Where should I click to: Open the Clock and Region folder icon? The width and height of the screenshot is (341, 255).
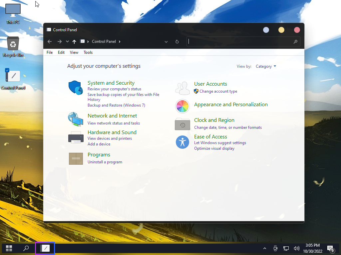[182, 124]
